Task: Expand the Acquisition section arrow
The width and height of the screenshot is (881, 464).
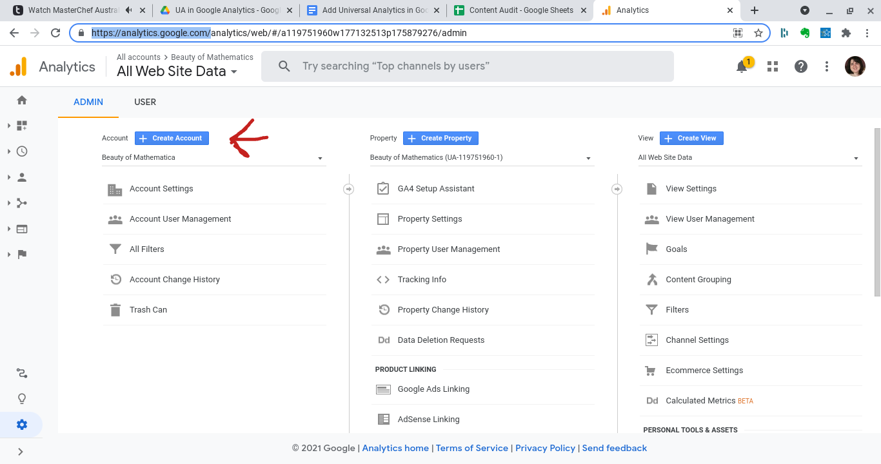Action: click(9, 203)
